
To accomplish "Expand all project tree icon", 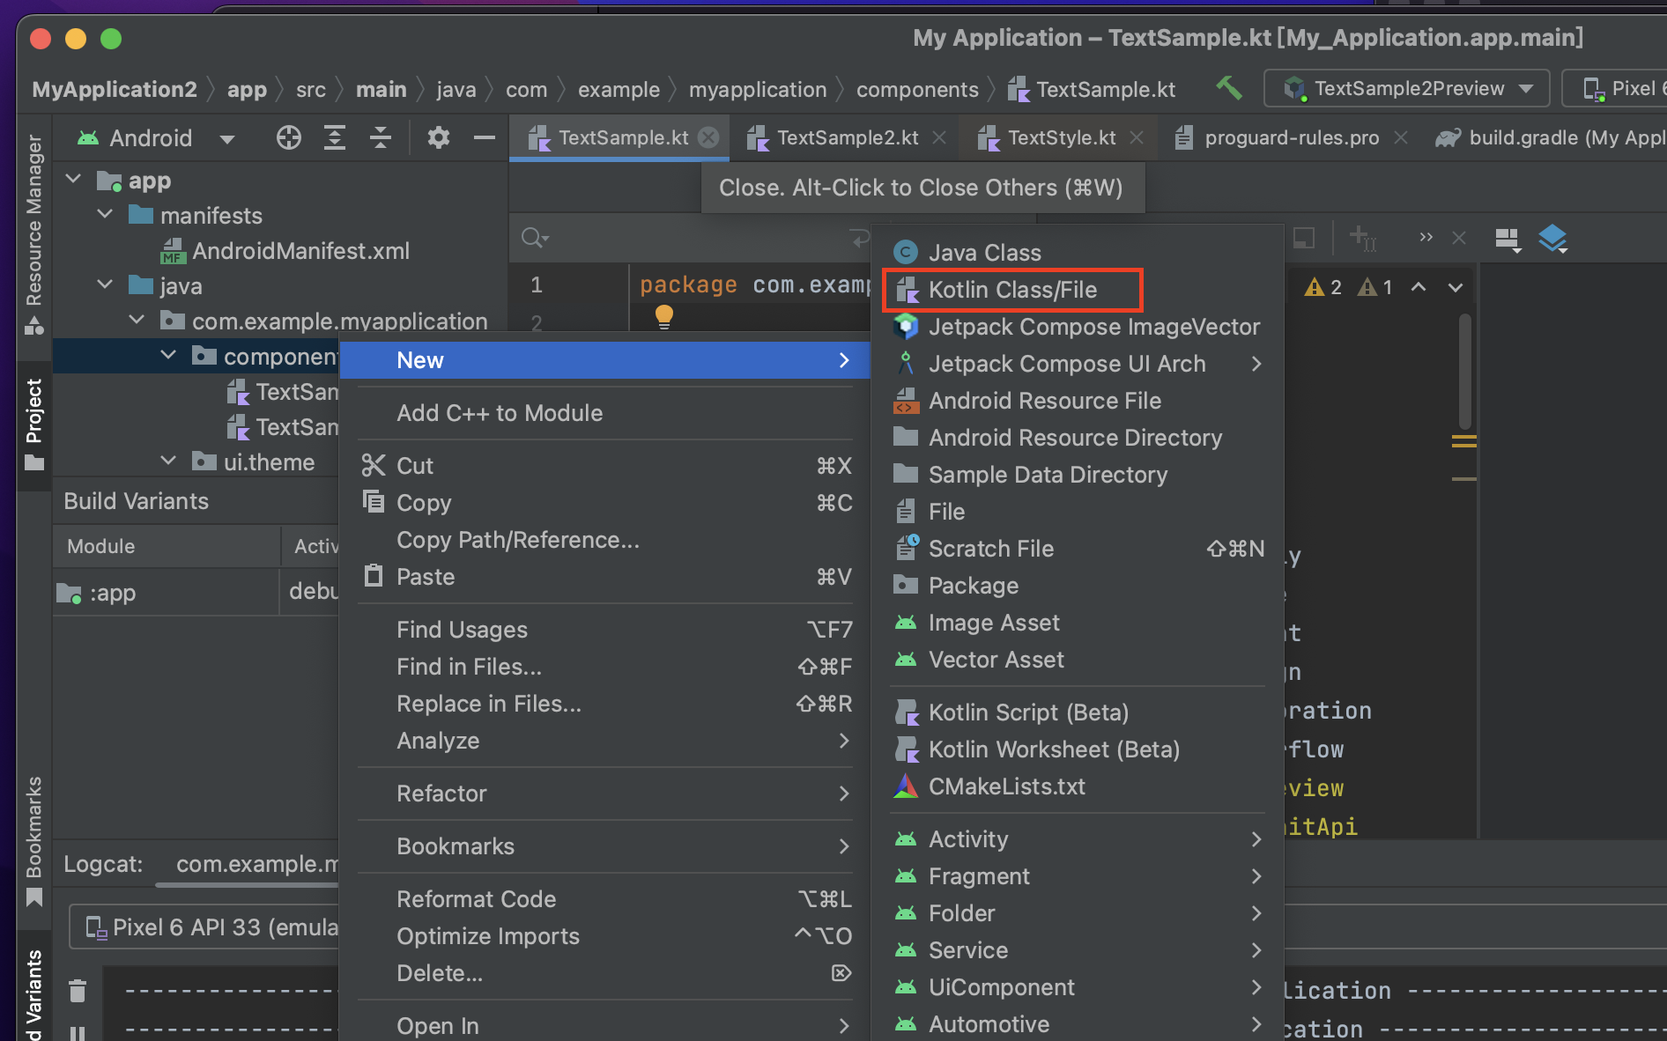I will pyautogui.click(x=335, y=137).
